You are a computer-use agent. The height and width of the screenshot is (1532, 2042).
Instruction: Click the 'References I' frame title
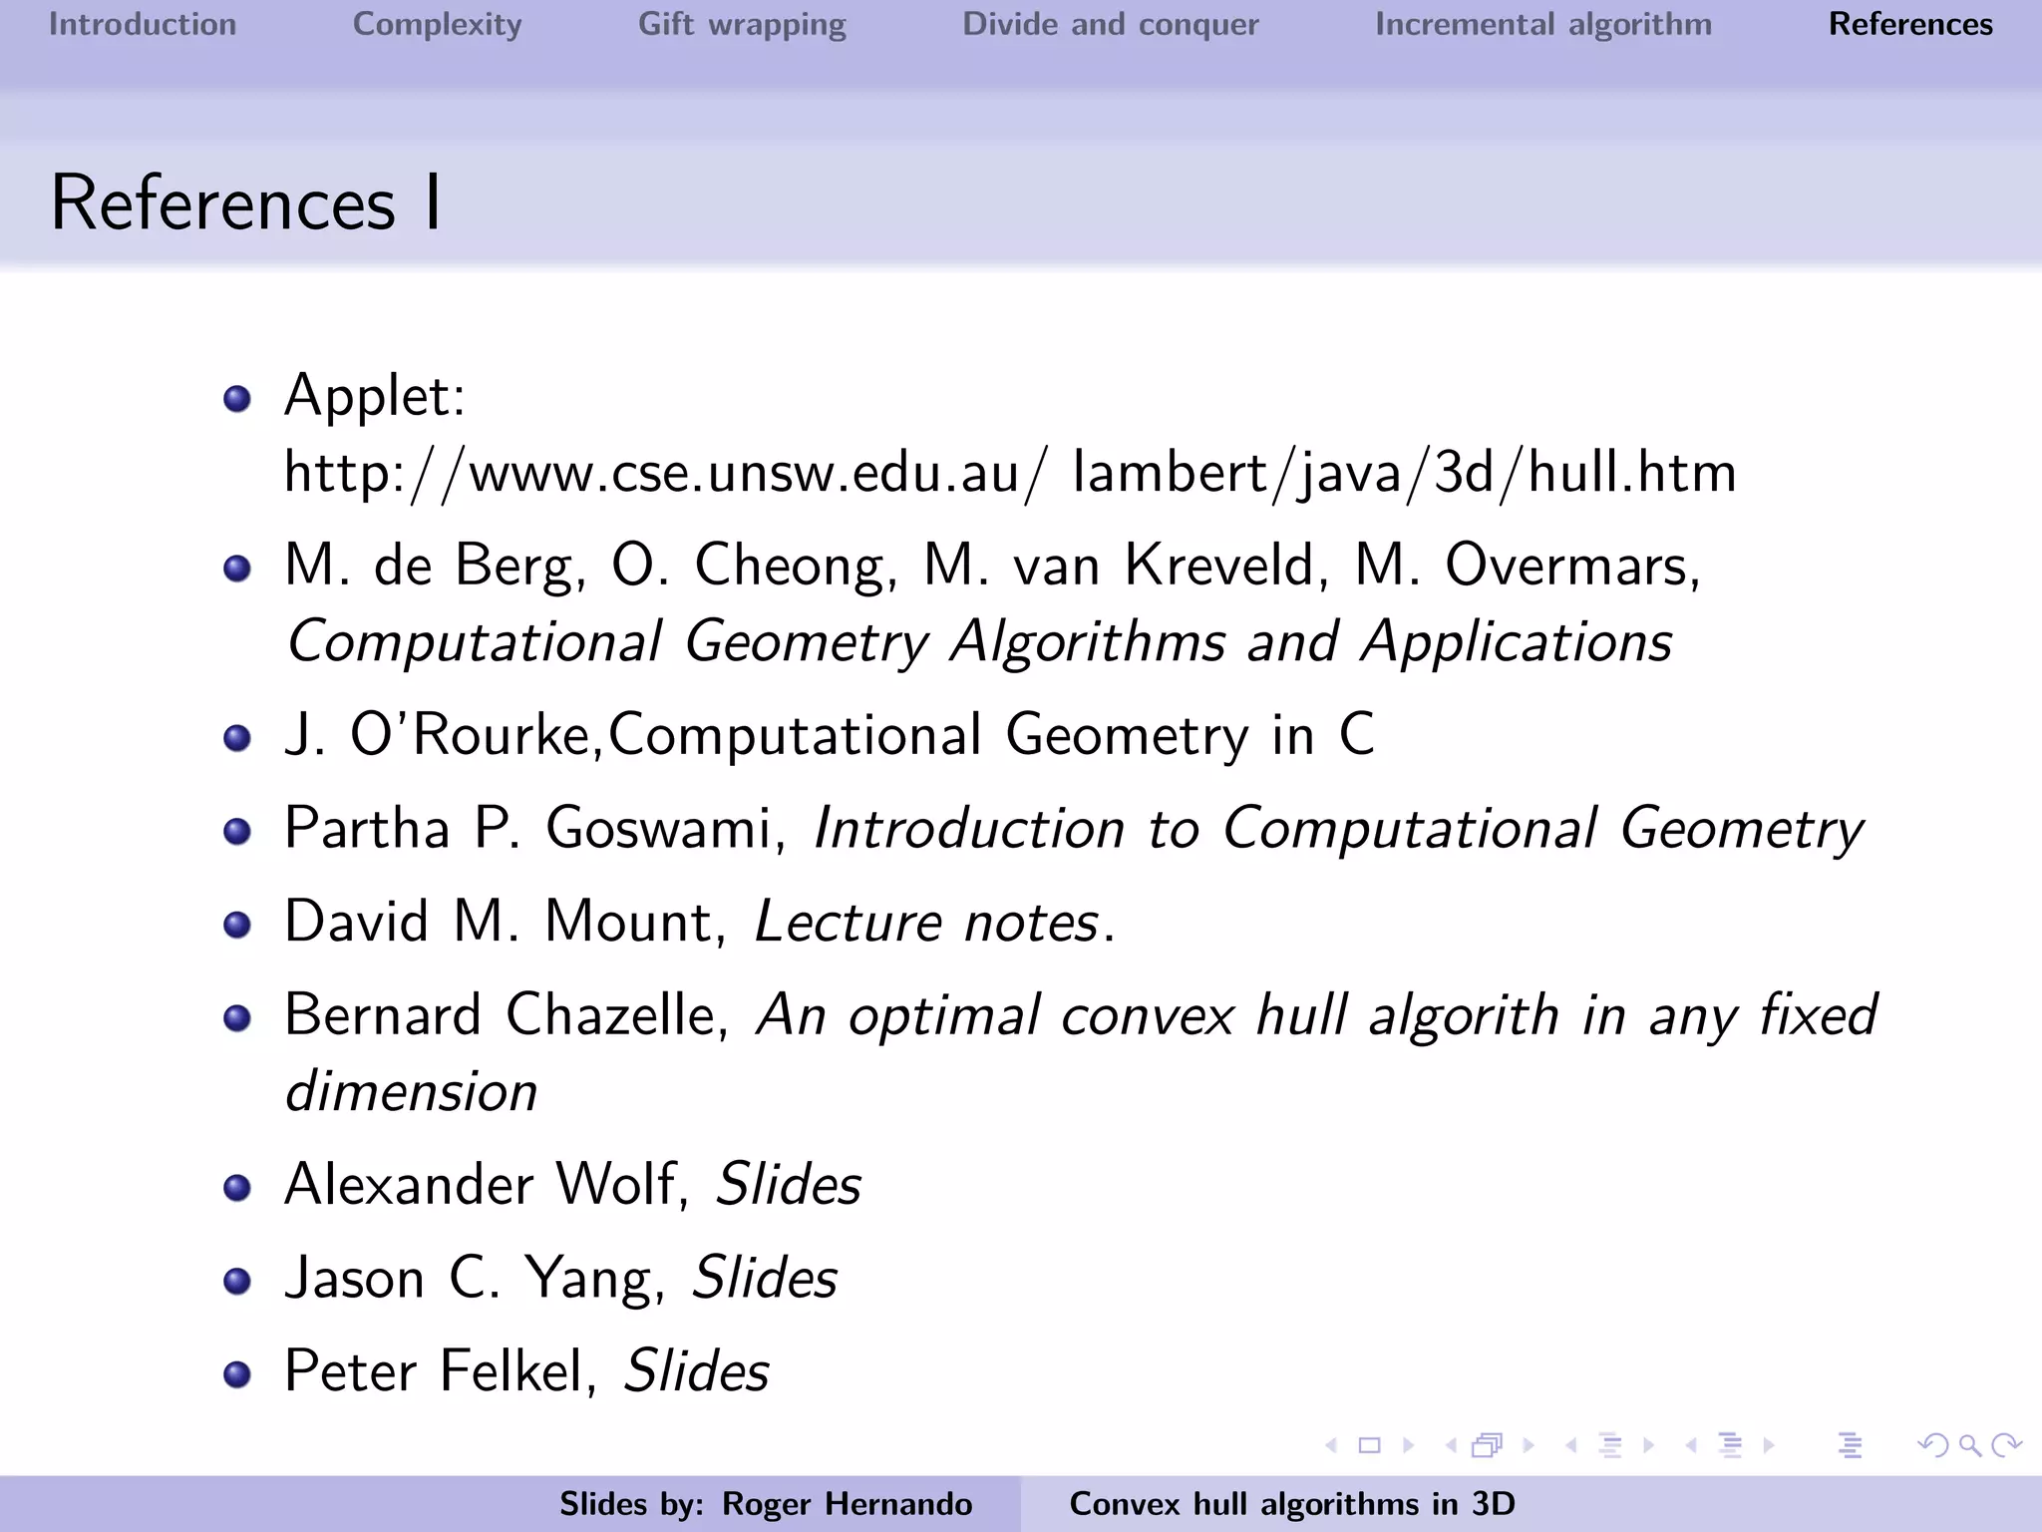tap(246, 202)
